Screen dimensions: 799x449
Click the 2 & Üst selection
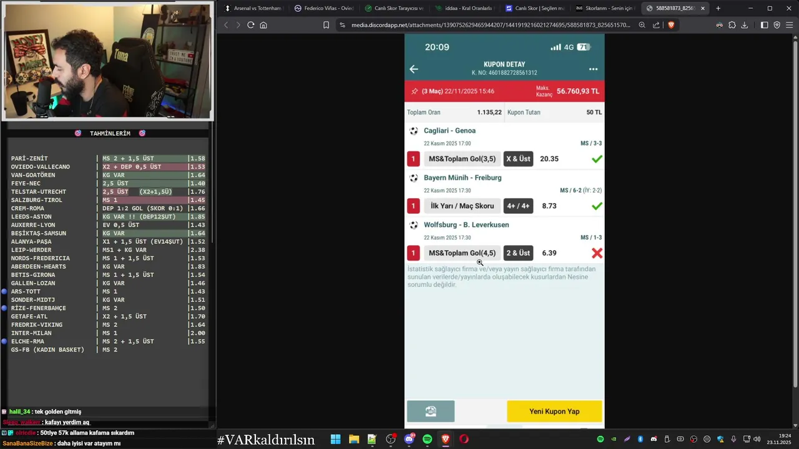(518, 253)
